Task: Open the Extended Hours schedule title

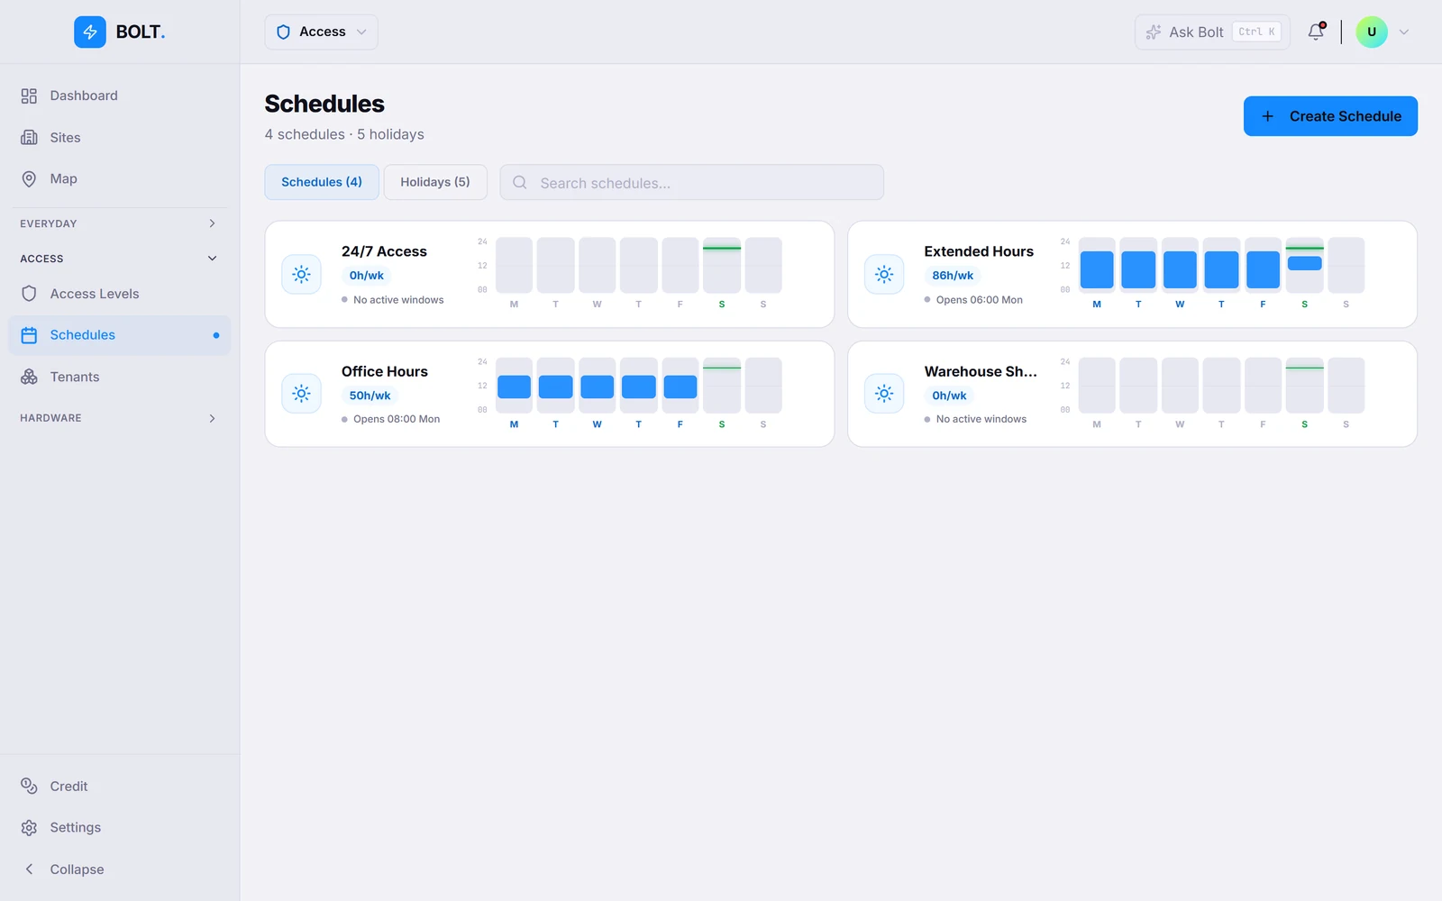Action: point(979,251)
